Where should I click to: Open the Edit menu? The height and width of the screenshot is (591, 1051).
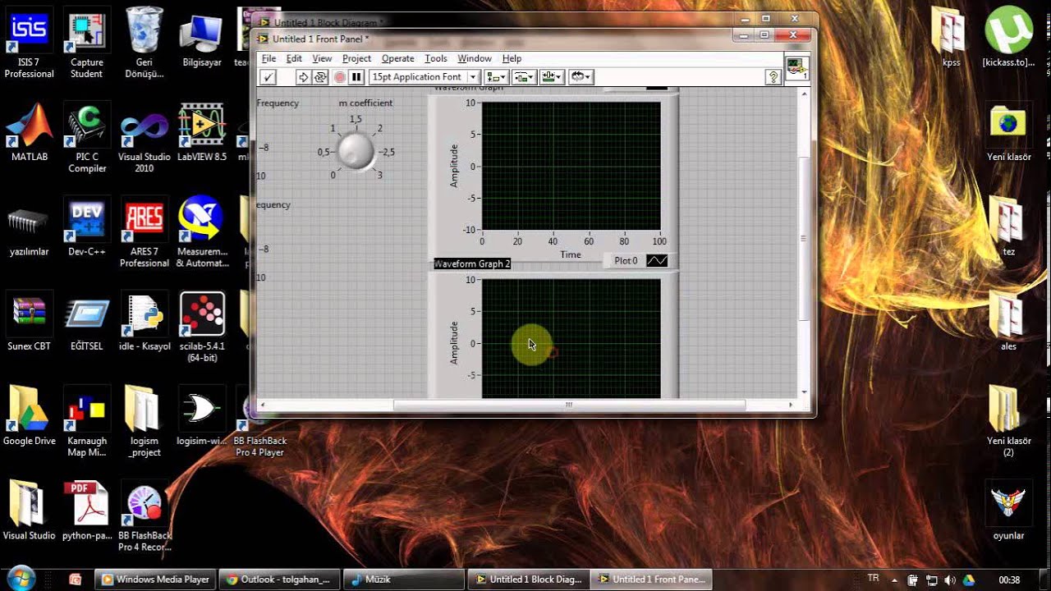pos(294,58)
